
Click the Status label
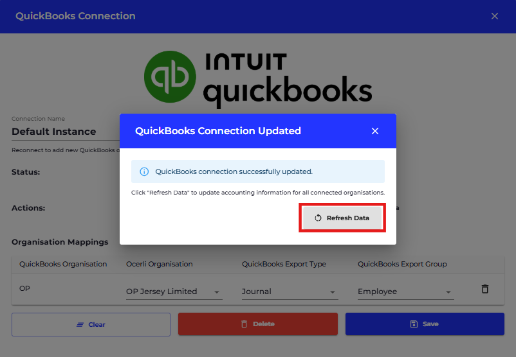click(x=26, y=172)
